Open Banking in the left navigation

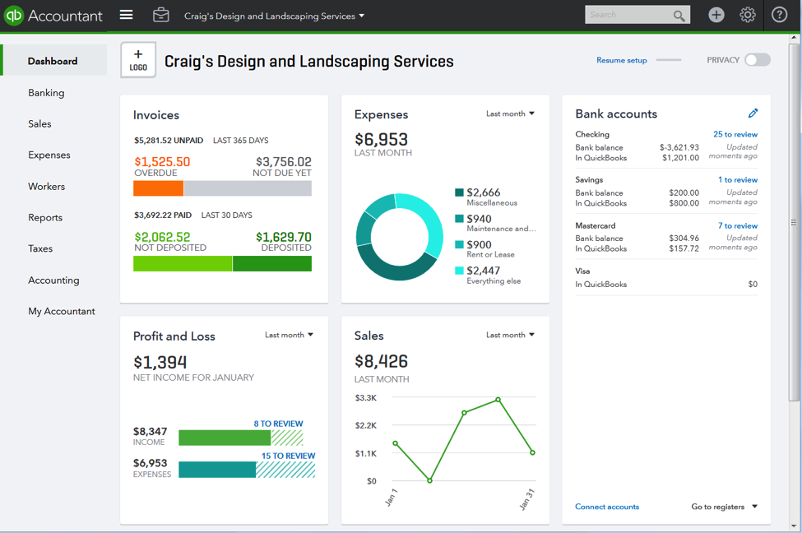pyautogui.click(x=46, y=93)
